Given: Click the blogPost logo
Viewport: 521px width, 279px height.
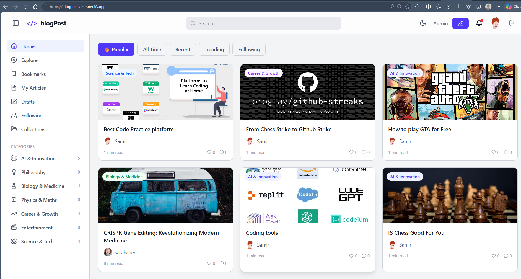Looking at the screenshot, I should [46, 23].
